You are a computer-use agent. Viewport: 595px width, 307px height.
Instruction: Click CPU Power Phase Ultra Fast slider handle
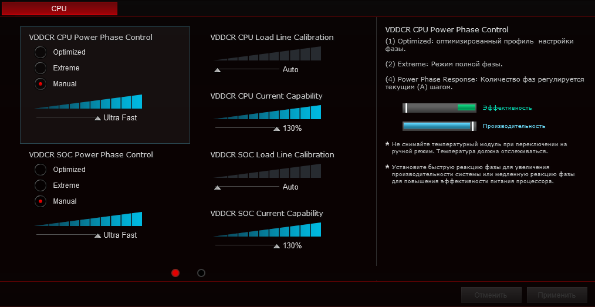coord(98,118)
